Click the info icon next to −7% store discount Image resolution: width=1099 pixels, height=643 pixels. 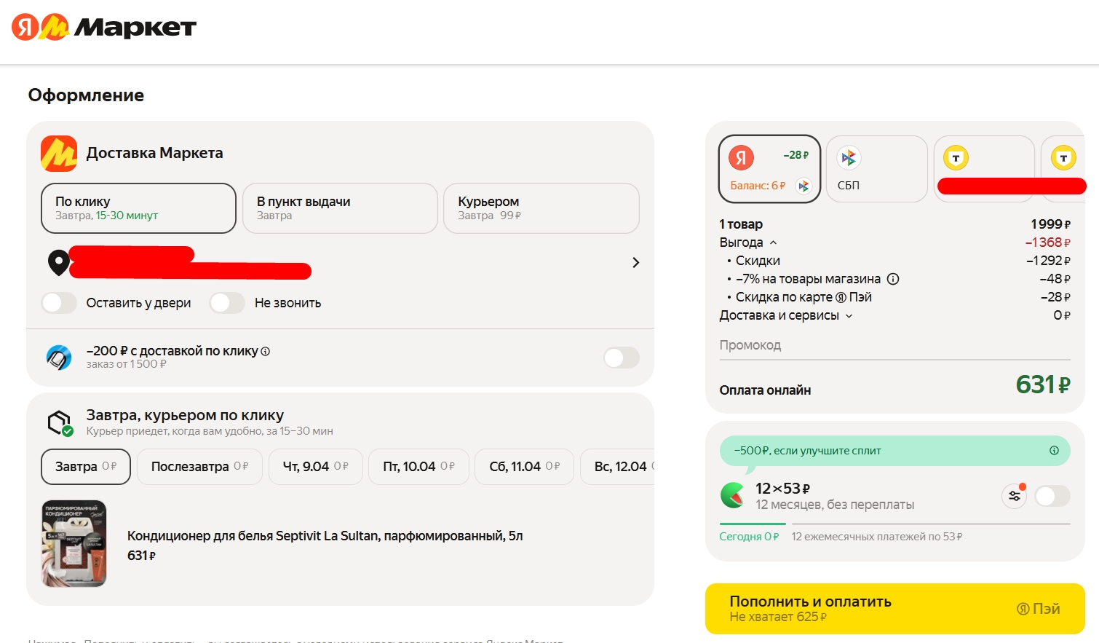point(893,279)
